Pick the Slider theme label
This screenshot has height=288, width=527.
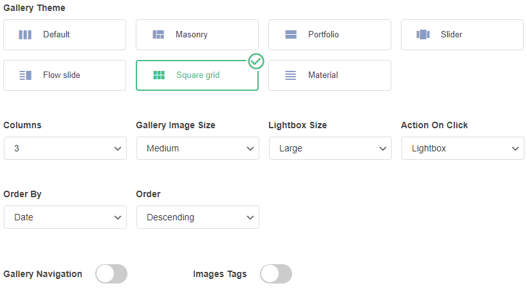(452, 35)
